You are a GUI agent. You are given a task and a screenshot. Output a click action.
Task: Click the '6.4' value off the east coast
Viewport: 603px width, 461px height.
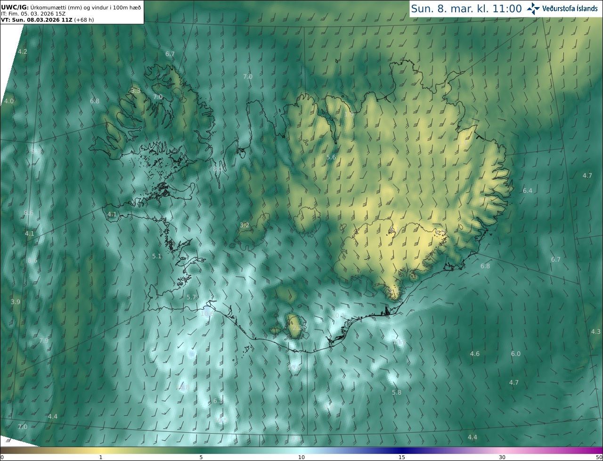click(x=528, y=190)
